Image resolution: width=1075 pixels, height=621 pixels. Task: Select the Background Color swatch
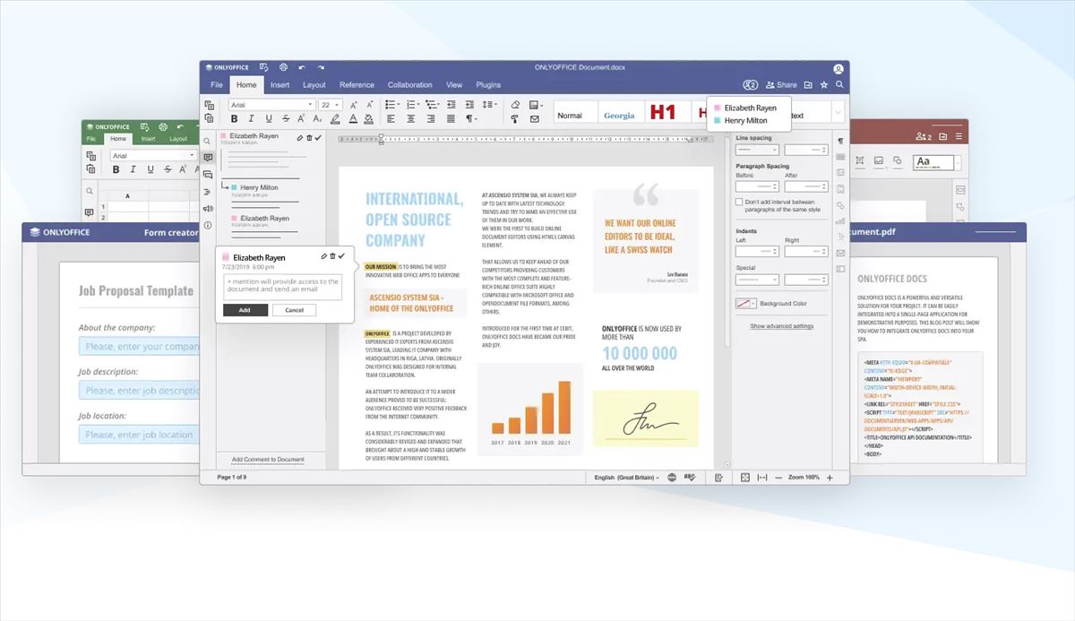(x=744, y=302)
